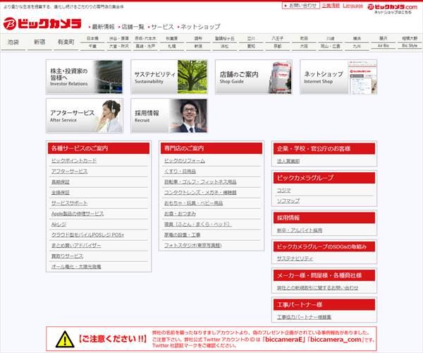Open the くすり・日用品 link
The width and height of the screenshot is (423, 353).
(180, 172)
